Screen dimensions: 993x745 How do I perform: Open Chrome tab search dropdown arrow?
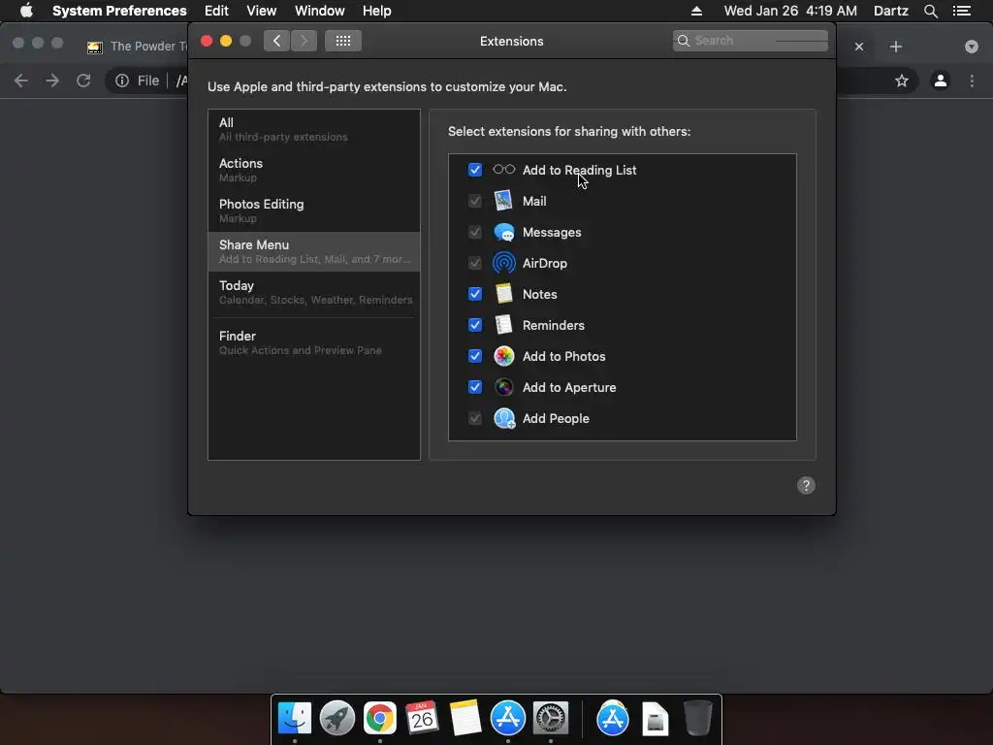[972, 47]
